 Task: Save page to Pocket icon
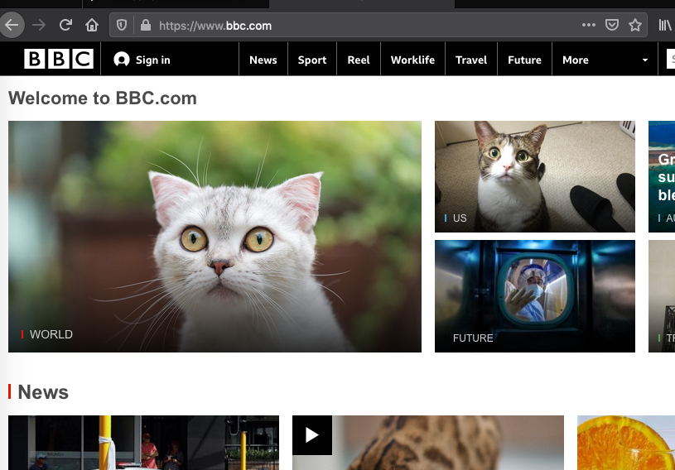pyautogui.click(x=612, y=25)
